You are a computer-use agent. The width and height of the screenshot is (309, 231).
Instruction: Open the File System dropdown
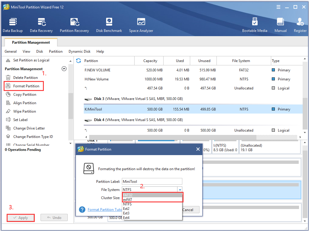point(180,190)
